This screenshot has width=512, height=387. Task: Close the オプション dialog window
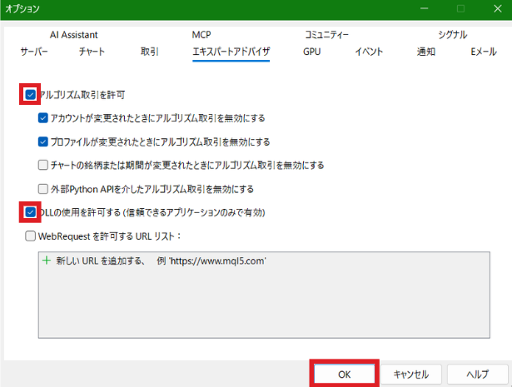498,8
